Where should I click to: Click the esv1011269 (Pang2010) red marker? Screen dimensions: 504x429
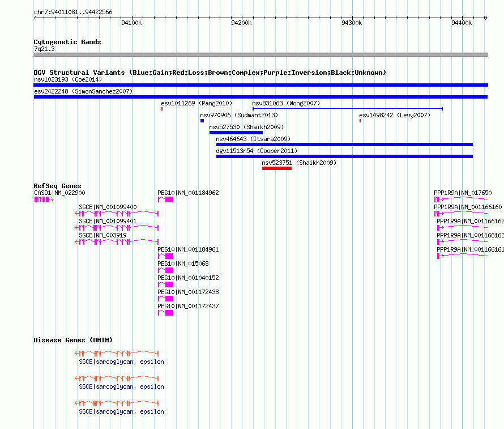162,109
